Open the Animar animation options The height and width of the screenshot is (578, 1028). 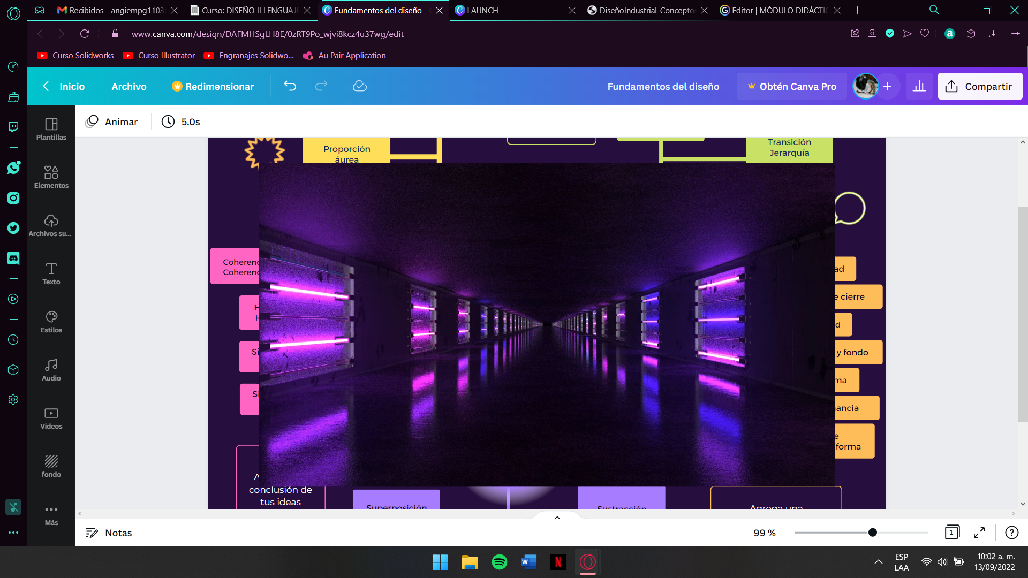pyautogui.click(x=112, y=121)
